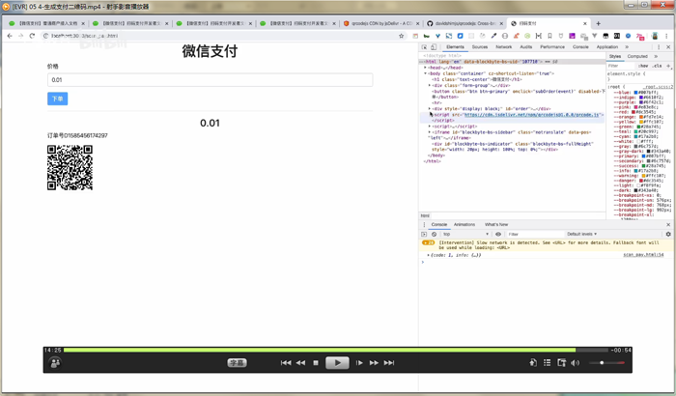Click the --blue color swatch
The width and height of the screenshot is (676, 396).
[x=635, y=93]
